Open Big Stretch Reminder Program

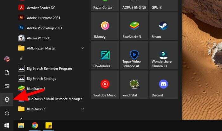click(x=49, y=69)
